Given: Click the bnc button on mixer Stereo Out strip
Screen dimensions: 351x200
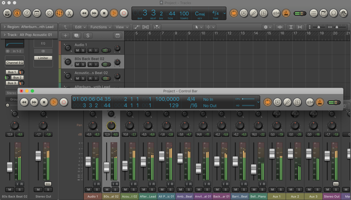Looking at the screenshot, I should point(336,184).
